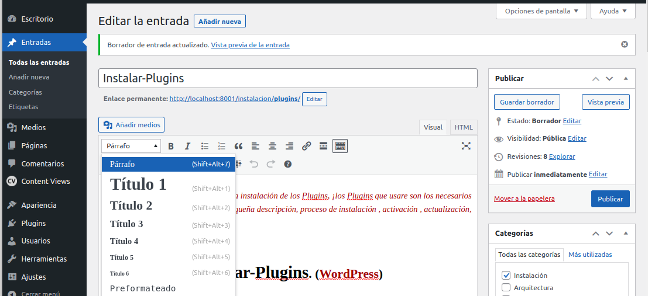The height and width of the screenshot is (296, 648).
Task: Select Título 2 from the format list
Action: (131, 206)
